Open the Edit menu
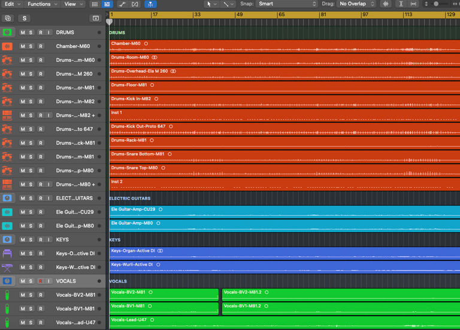 pyautogui.click(x=13, y=4)
